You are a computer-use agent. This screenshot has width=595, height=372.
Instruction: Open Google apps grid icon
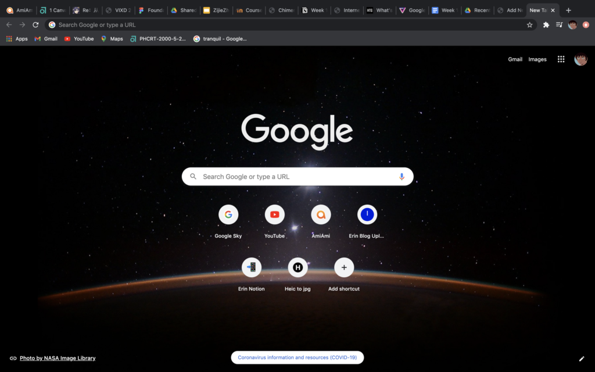point(561,59)
